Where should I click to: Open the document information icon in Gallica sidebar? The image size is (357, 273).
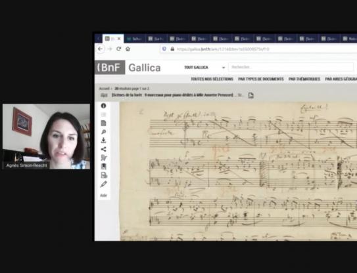103,106
